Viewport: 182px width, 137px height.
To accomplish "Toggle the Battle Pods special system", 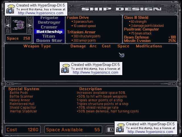I will click(19, 93).
